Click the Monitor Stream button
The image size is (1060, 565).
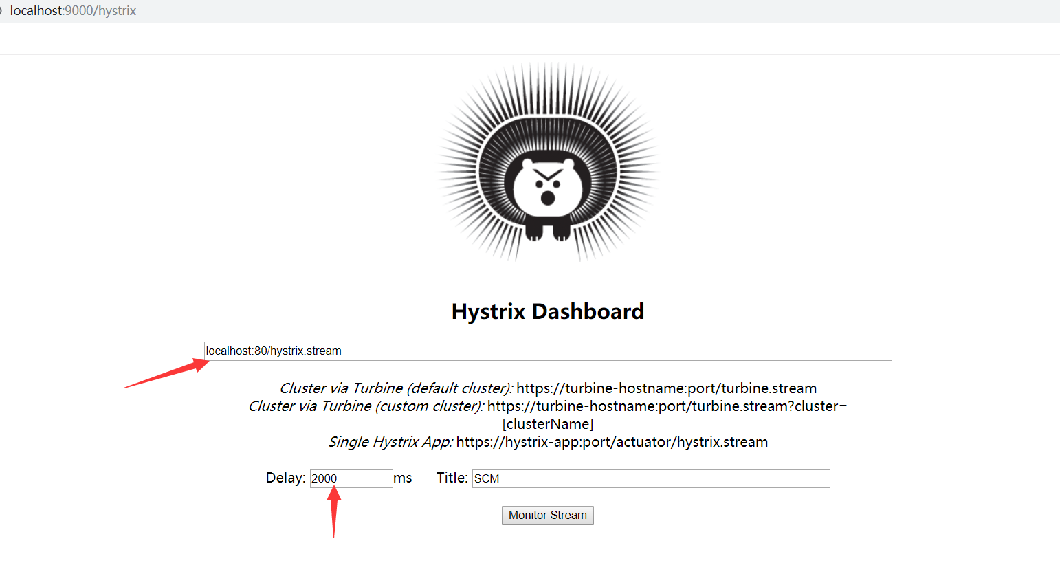point(548,516)
